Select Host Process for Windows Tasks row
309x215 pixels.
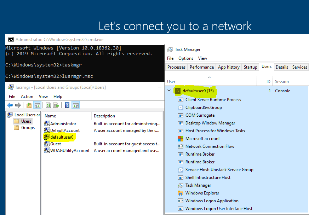click(236, 131)
